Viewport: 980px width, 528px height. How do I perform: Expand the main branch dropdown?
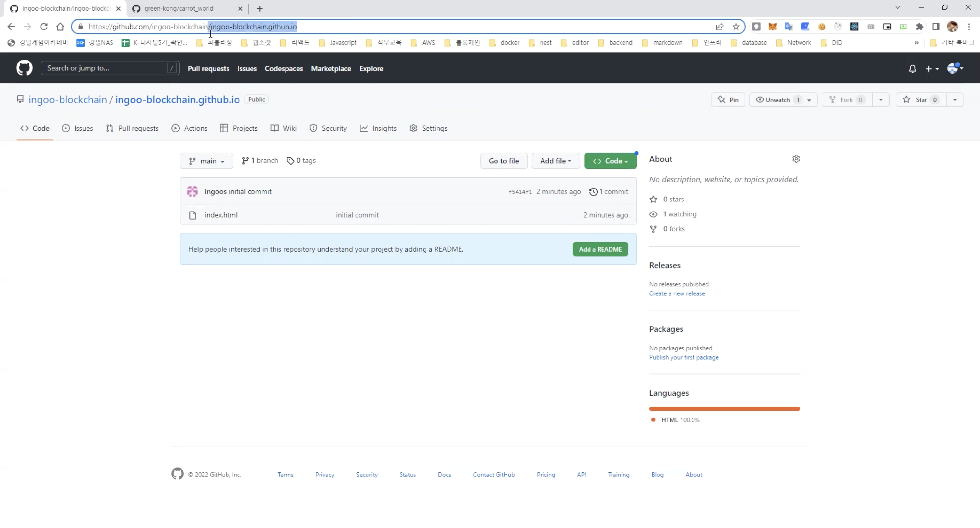206,161
